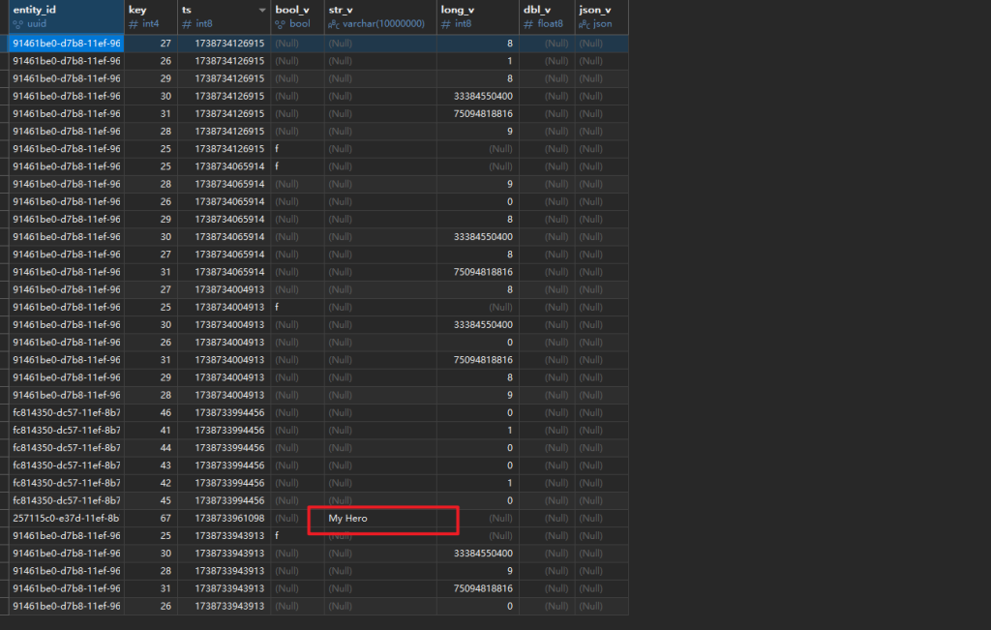The width and height of the screenshot is (991, 630).
Task: Select 75094818816 in row with ts 1738733943913
Action: (478, 588)
